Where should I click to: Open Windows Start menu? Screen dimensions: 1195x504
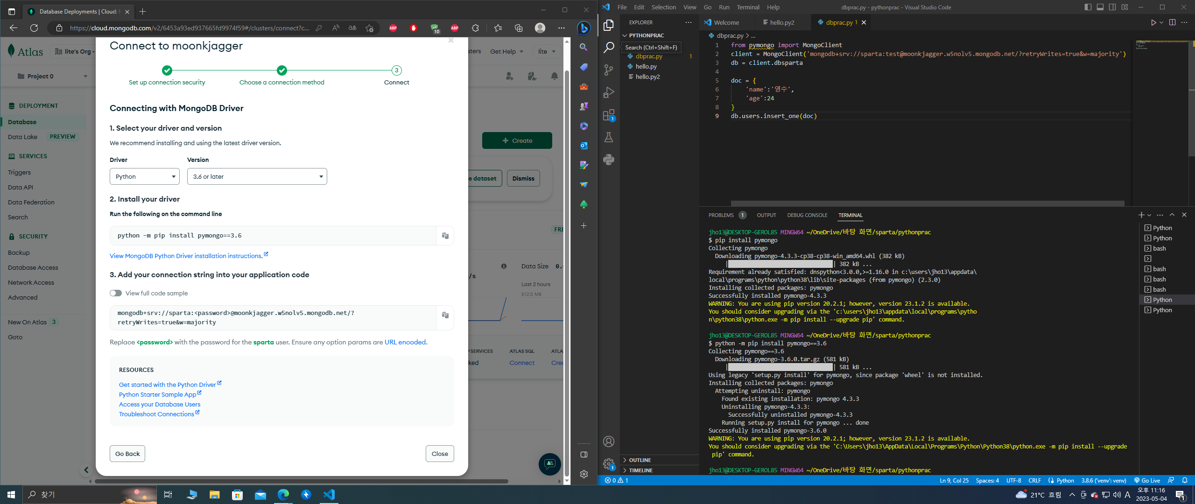(x=11, y=495)
